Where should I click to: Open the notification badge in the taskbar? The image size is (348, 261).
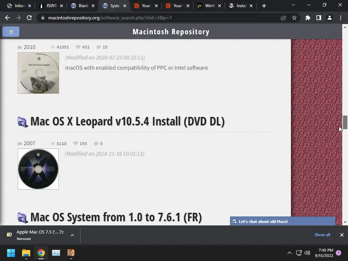pos(338,253)
